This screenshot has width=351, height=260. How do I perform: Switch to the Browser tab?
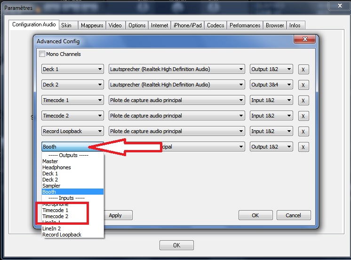click(275, 25)
